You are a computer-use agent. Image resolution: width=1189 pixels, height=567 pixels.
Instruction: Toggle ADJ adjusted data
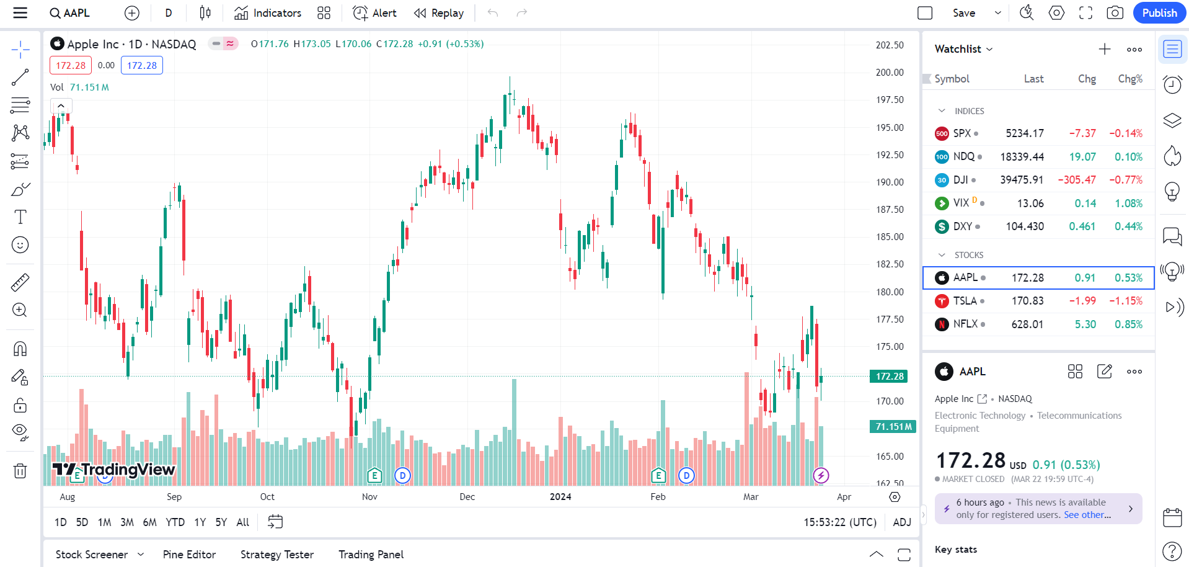click(x=902, y=522)
